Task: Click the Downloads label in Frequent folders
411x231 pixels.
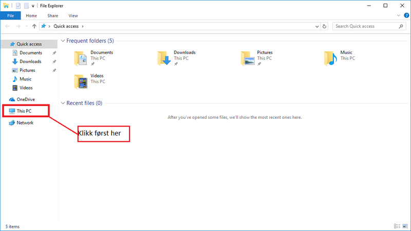Action: tap(184, 53)
